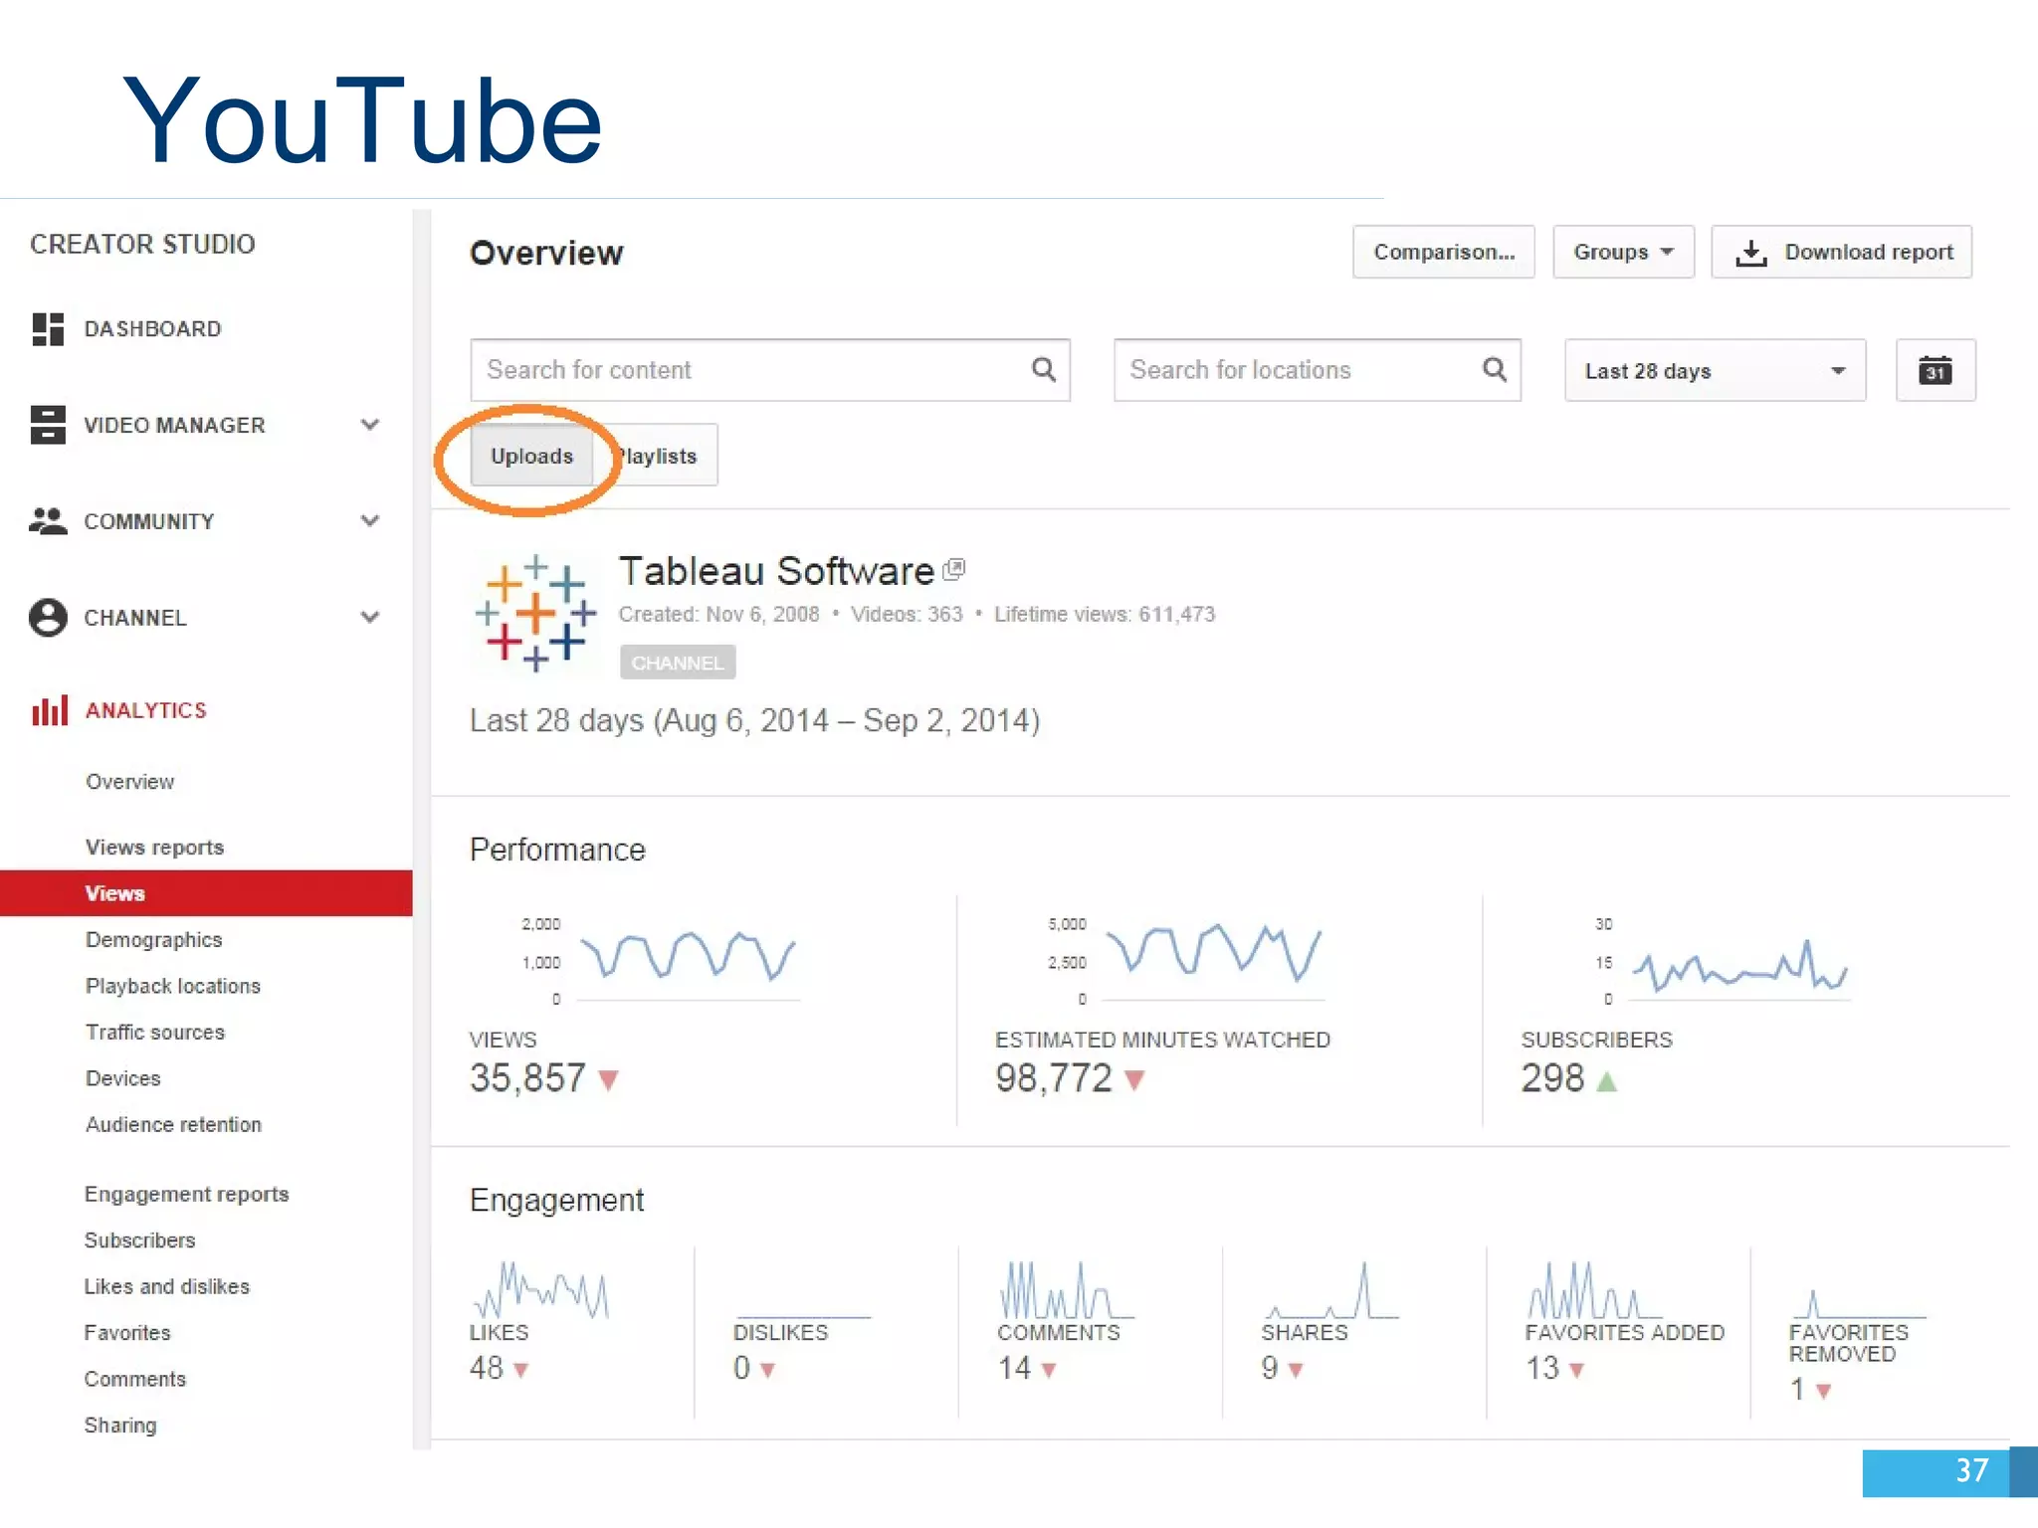This screenshot has height=1528, width=2038.
Task: Select the highlighted Views item
Action: (x=206, y=893)
